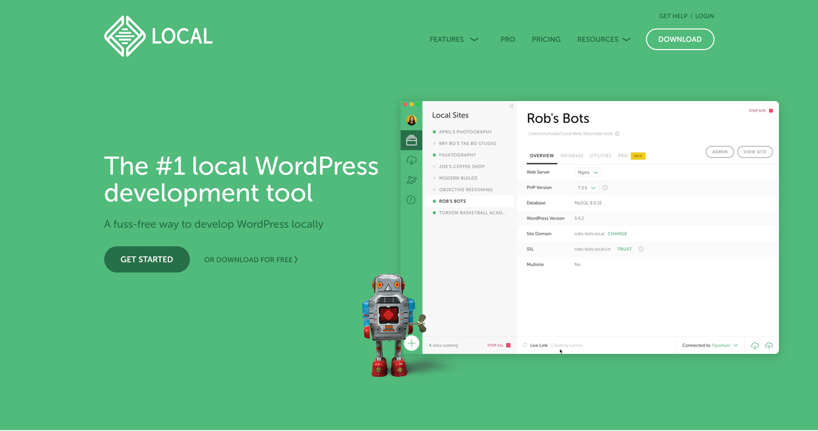Image resolution: width=818 pixels, height=431 pixels.
Task: Expand the Resources menu dropdown
Action: point(604,39)
